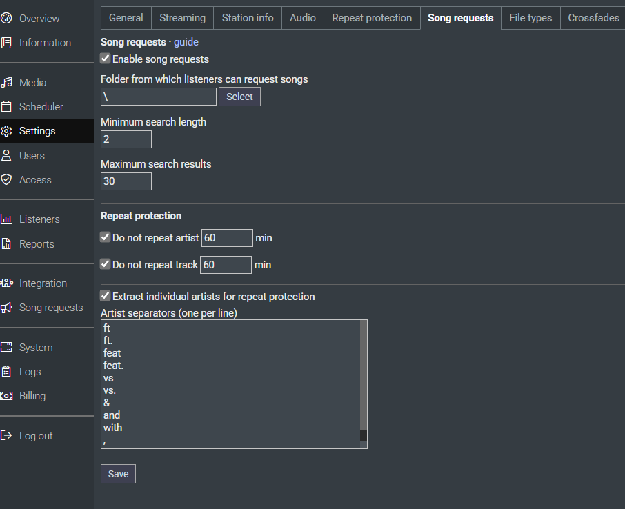
Task: Click Select button to choose request folder
Action: click(x=239, y=97)
